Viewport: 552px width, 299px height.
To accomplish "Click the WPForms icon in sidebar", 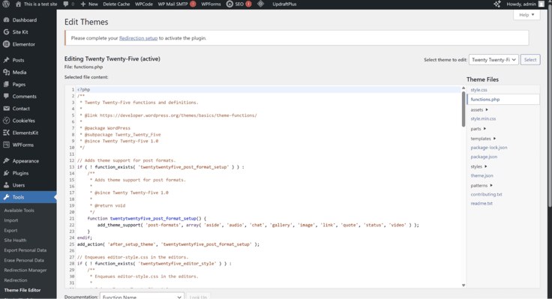I will (x=6, y=145).
